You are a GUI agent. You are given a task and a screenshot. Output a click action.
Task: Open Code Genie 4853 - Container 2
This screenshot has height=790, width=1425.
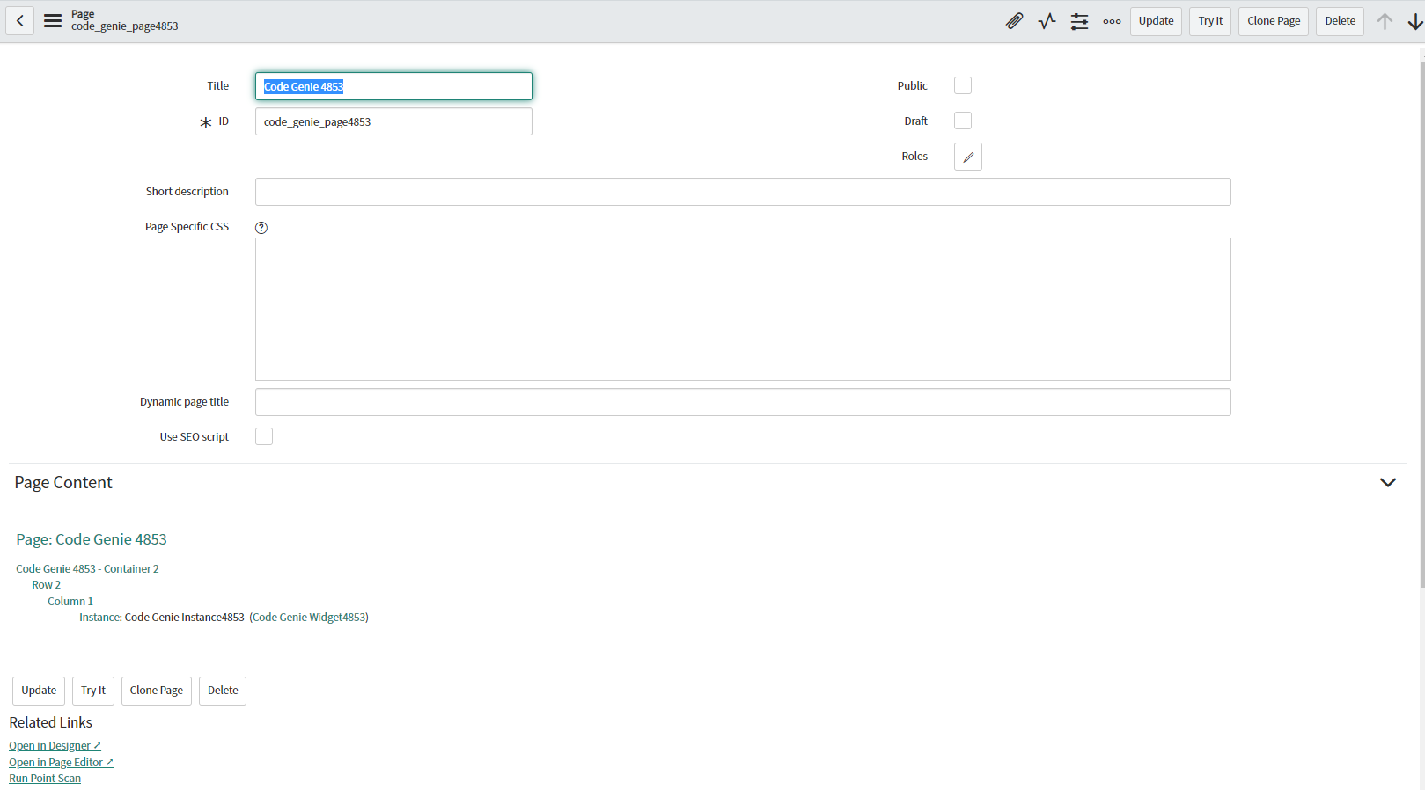(87, 569)
